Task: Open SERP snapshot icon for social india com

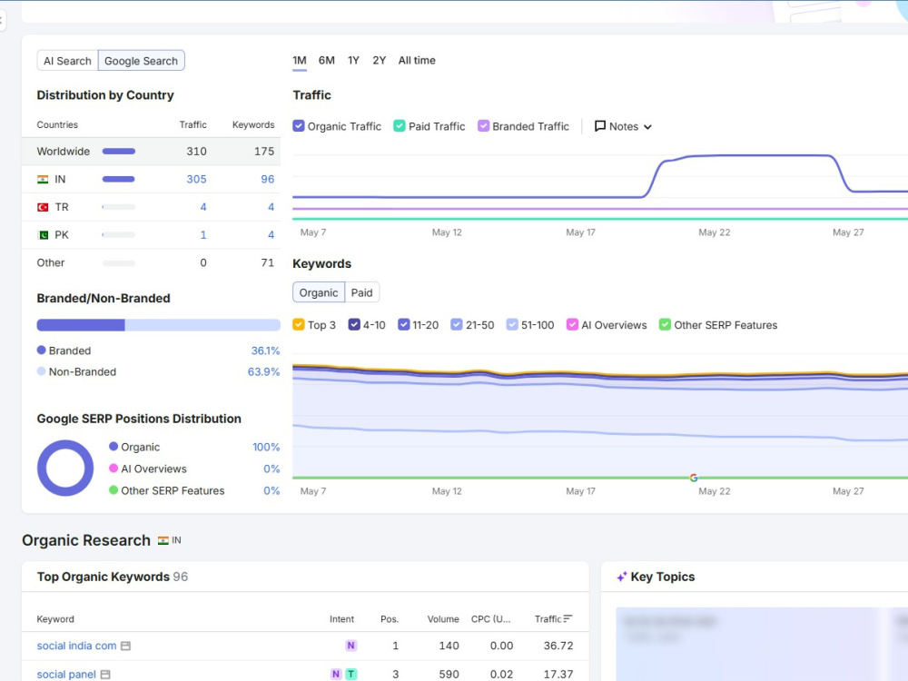Action: click(x=125, y=646)
